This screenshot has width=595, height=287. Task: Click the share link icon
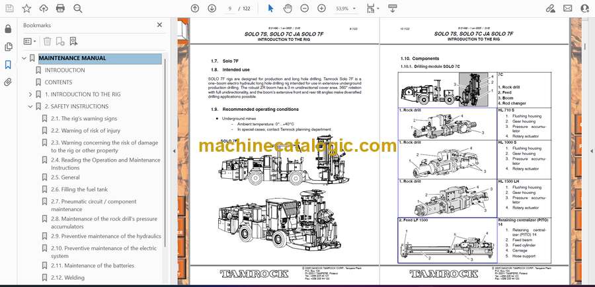tap(550, 9)
